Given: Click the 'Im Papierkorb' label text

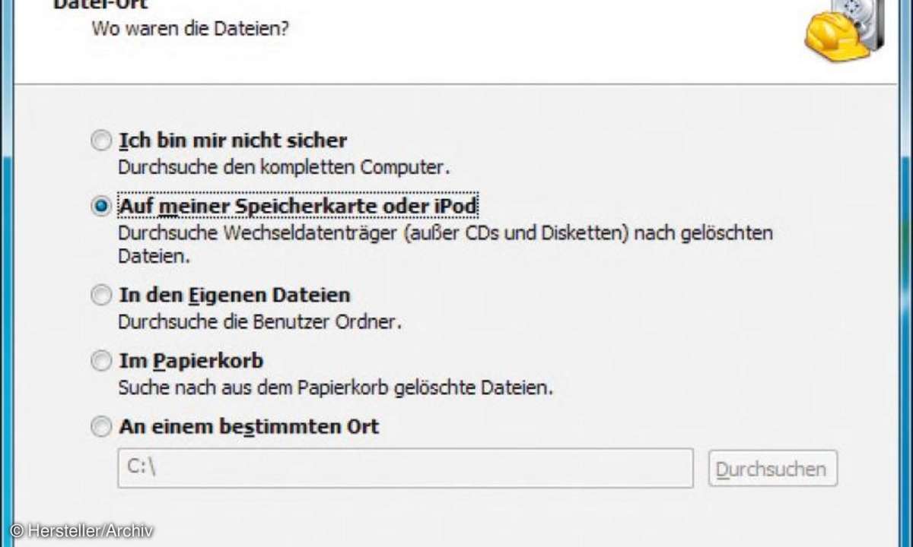Looking at the screenshot, I should tap(191, 361).
